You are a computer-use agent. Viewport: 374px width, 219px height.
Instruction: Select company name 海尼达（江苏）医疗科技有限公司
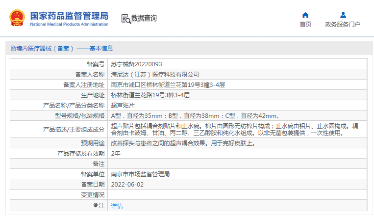[155, 75]
